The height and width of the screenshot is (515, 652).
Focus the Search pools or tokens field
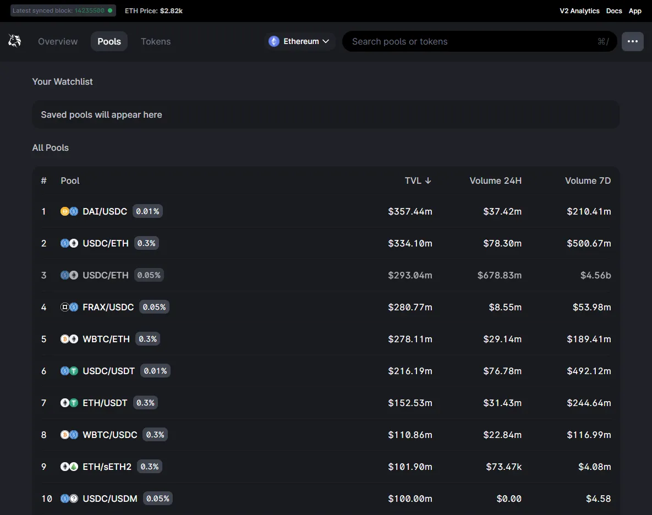(x=479, y=41)
